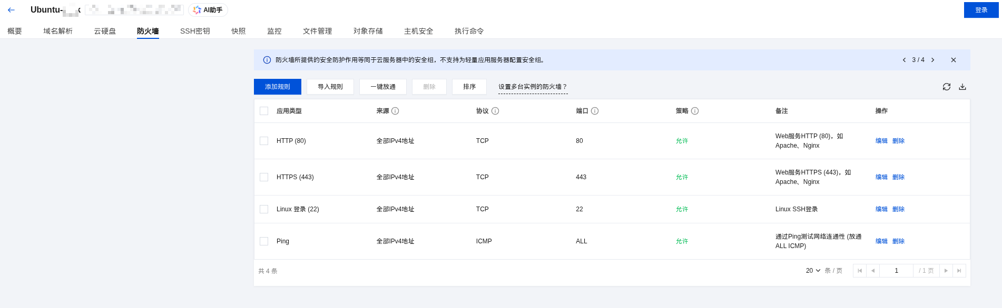
Task: Click the back arrow icon
Action: [11, 10]
